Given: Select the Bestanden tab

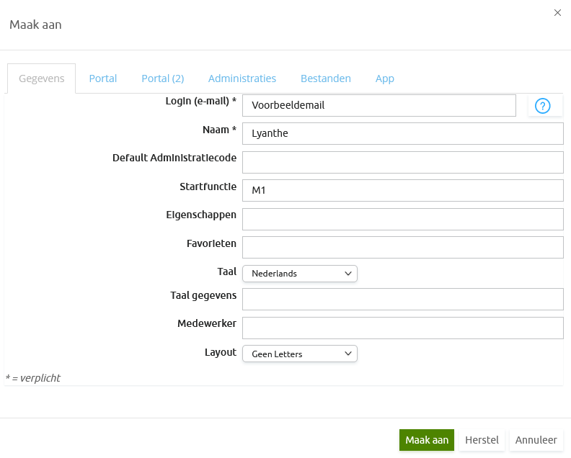Looking at the screenshot, I should [326, 78].
